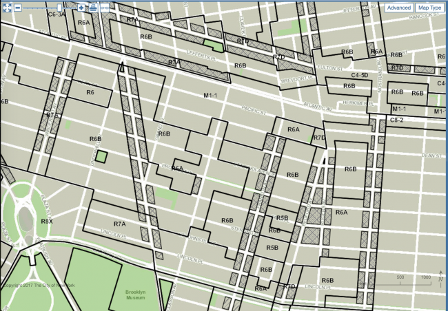Click the Lefferts Pl street label

pos(201,55)
